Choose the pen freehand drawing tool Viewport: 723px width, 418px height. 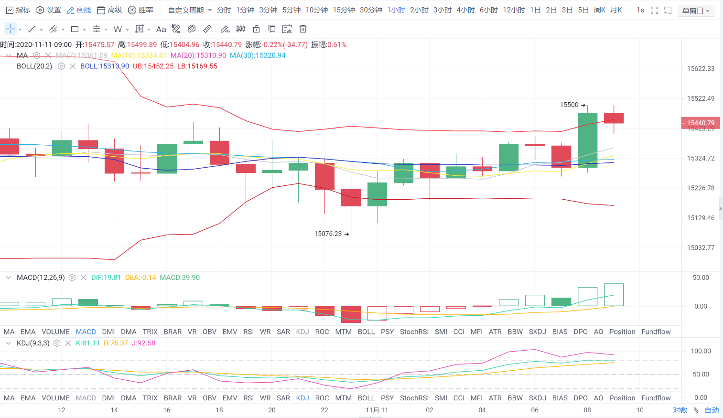[x=225, y=29]
